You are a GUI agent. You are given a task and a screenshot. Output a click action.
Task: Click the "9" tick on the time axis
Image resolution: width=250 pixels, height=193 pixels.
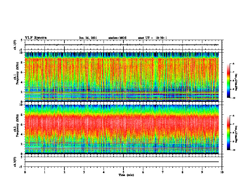pos(202,172)
